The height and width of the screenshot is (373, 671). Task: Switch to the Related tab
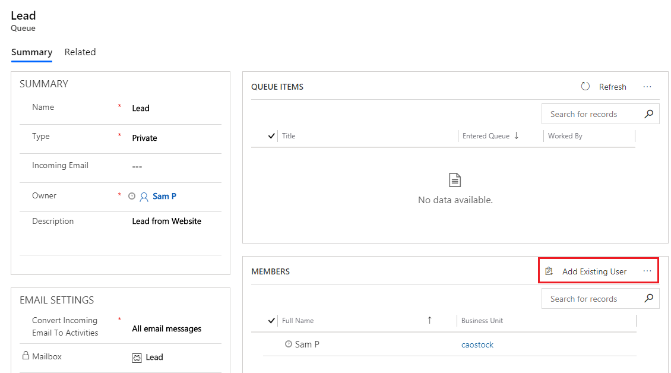click(80, 52)
